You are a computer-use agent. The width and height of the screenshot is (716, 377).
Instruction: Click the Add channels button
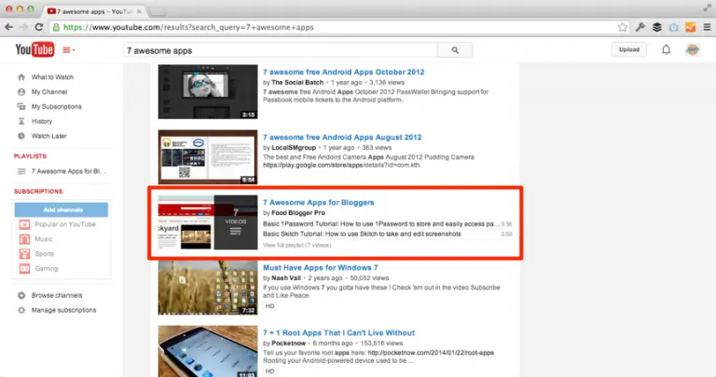click(62, 209)
